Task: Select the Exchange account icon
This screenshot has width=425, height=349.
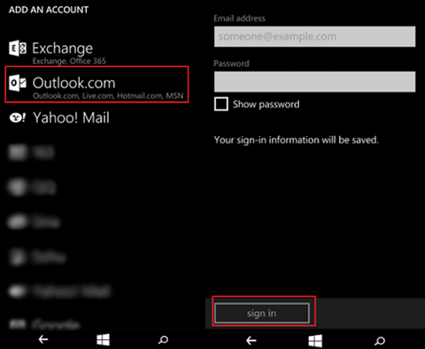Action: pyautogui.click(x=18, y=49)
